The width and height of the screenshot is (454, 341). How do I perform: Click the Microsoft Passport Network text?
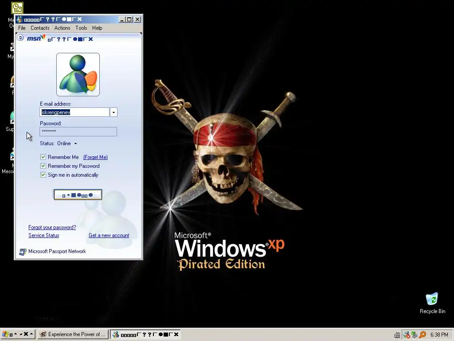[57, 251]
